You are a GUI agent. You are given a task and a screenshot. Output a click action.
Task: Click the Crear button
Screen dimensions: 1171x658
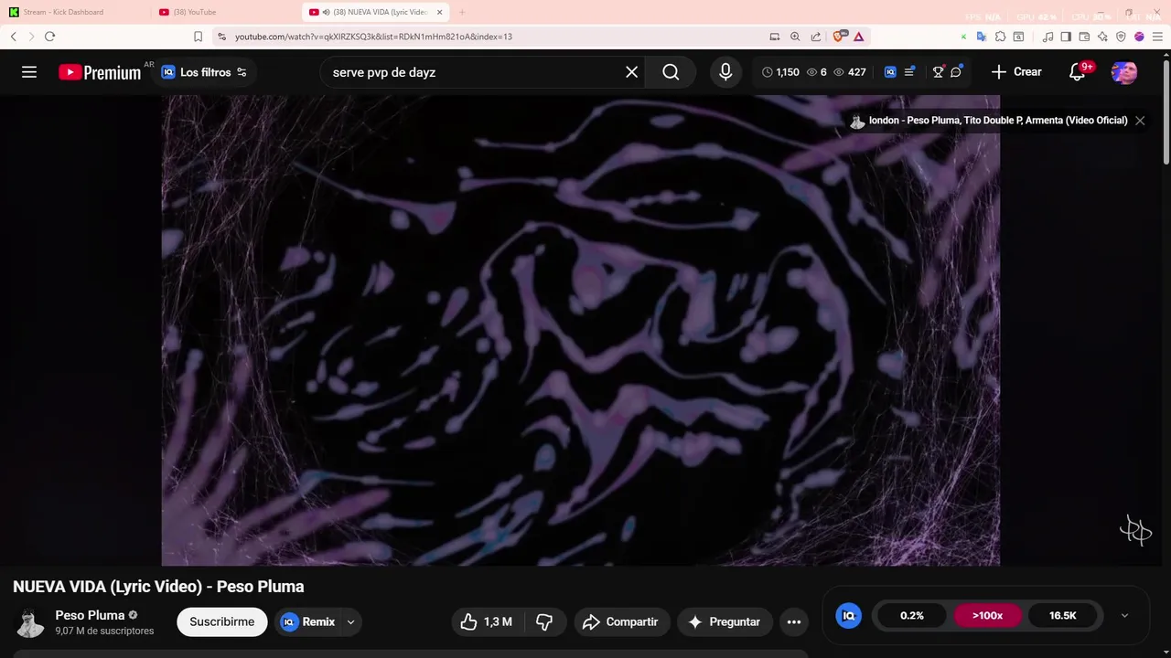(x=1016, y=72)
